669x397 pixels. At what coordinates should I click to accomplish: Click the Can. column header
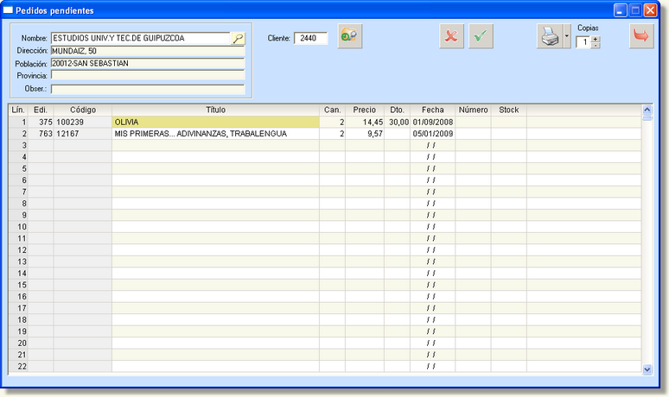[333, 110]
